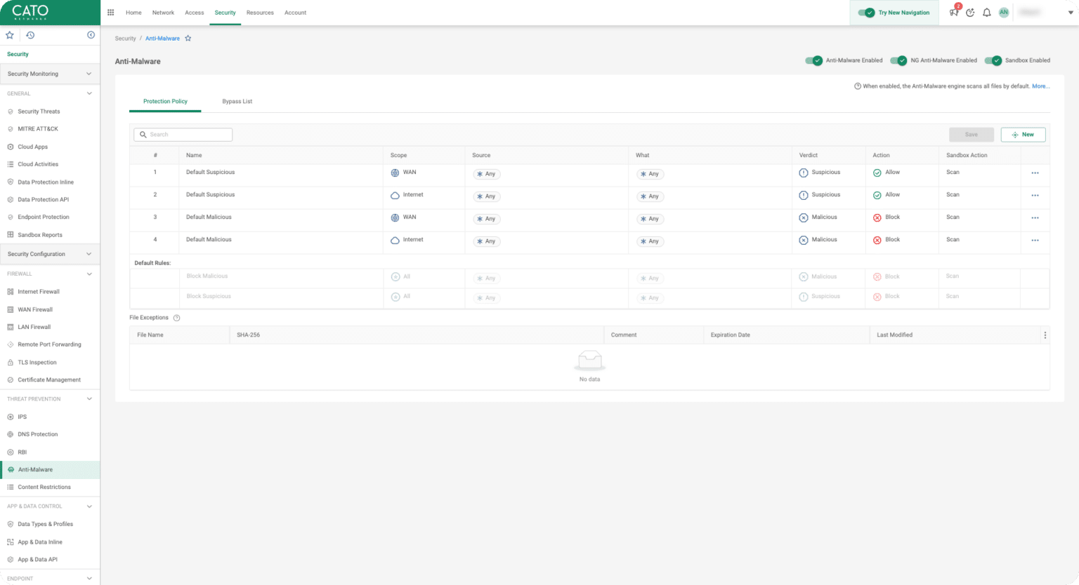Collapse the Security Monitoring section
This screenshot has height=585, width=1079.
point(89,74)
